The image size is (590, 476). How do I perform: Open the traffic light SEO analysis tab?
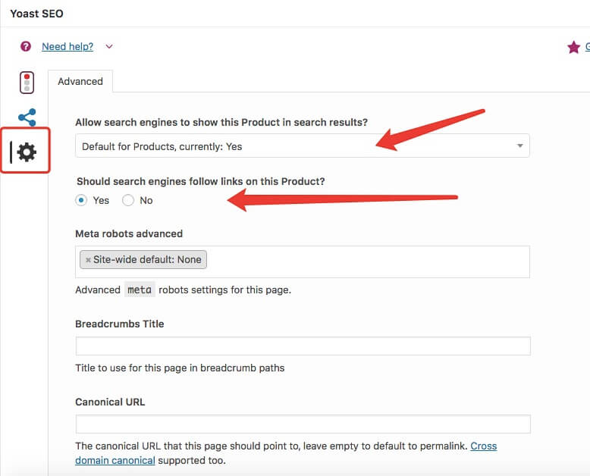click(x=27, y=83)
